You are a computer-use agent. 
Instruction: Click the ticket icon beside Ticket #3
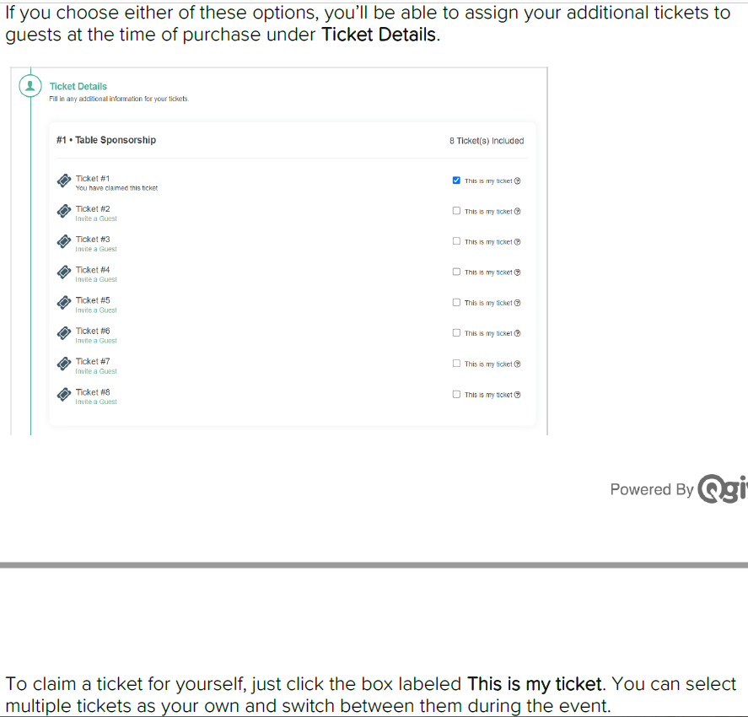coord(63,242)
